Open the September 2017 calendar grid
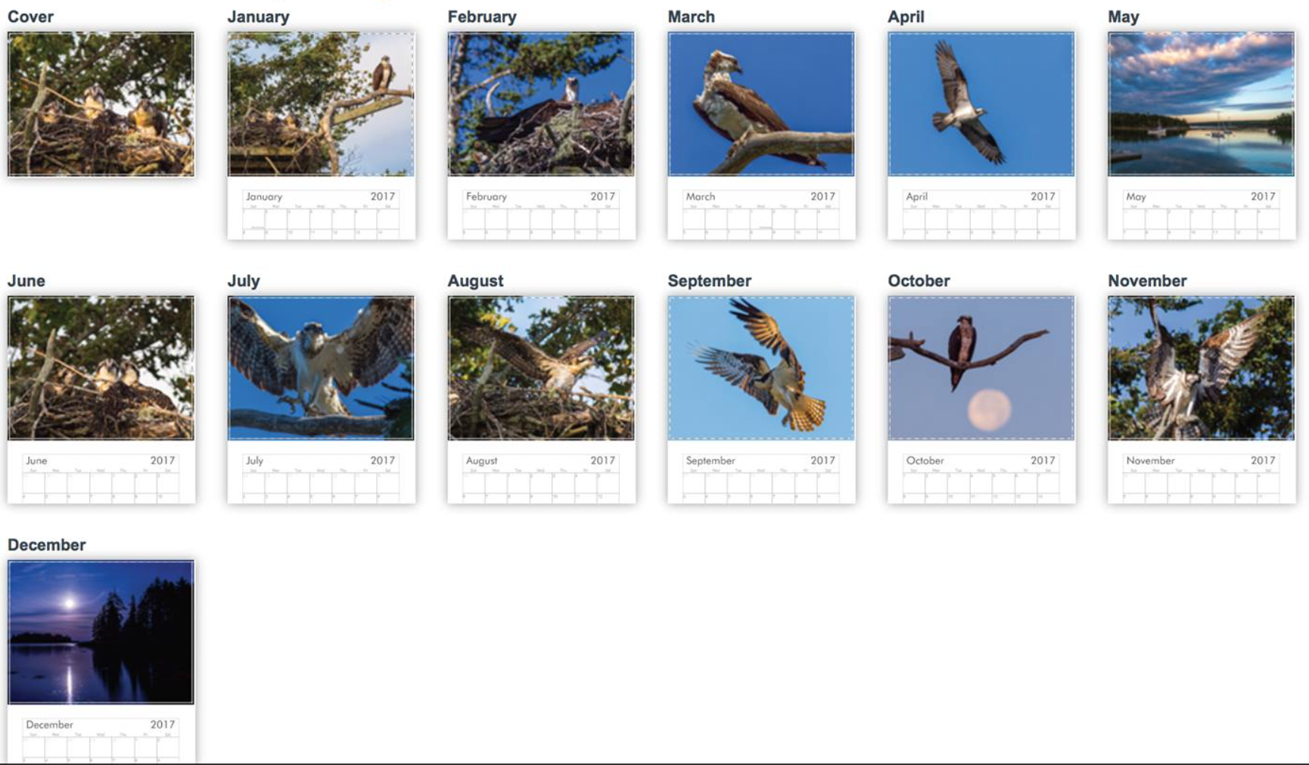Image resolution: width=1309 pixels, height=765 pixels. pyautogui.click(x=761, y=476)
